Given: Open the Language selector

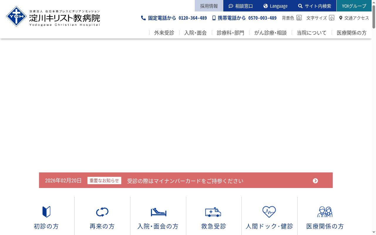Looking at the screenshot, I should 275,6.
